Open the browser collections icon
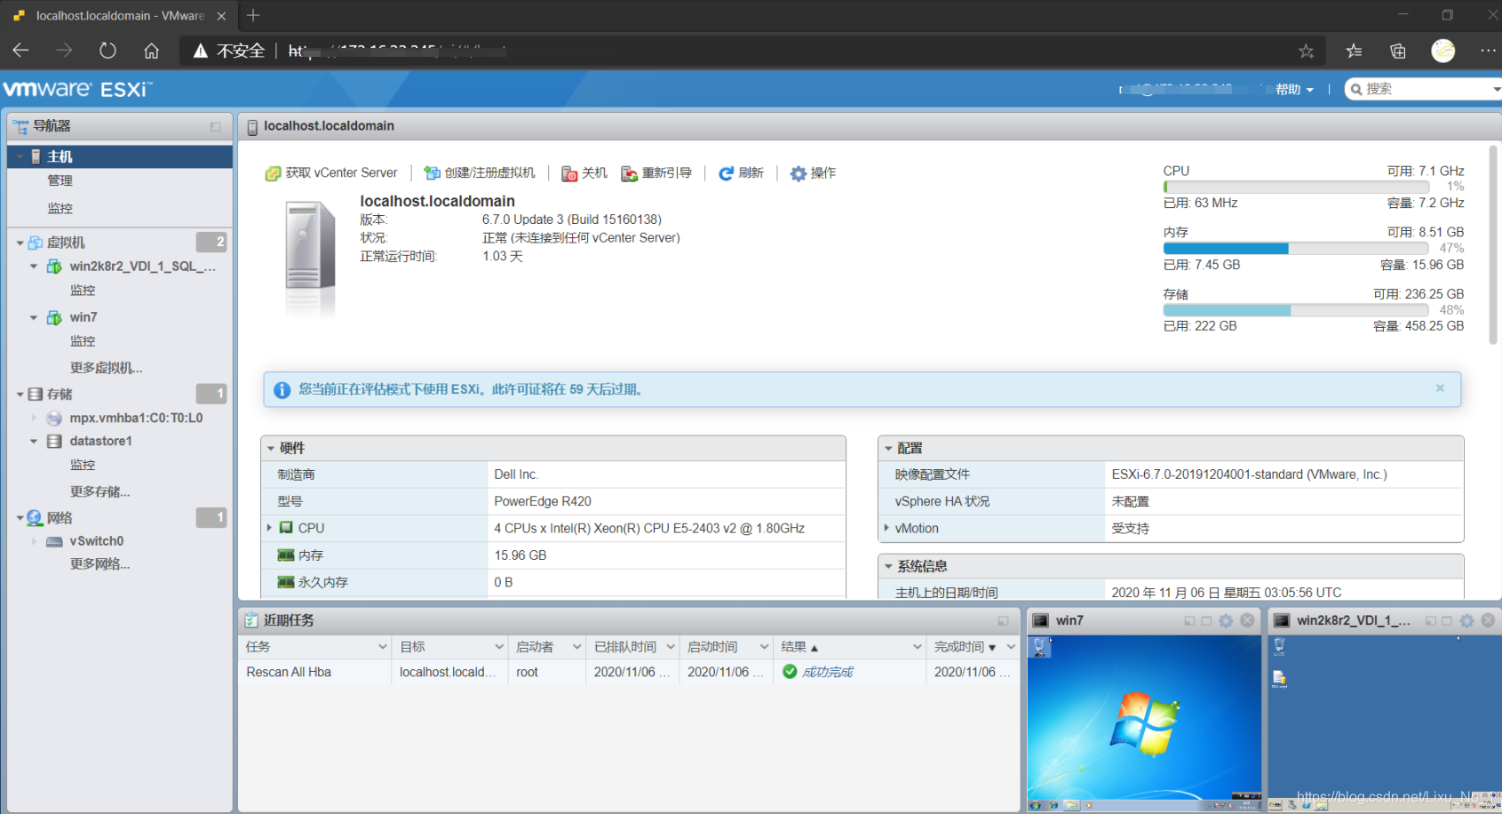This screenshot has height=814, width=1502. [x=1398, y=51]
